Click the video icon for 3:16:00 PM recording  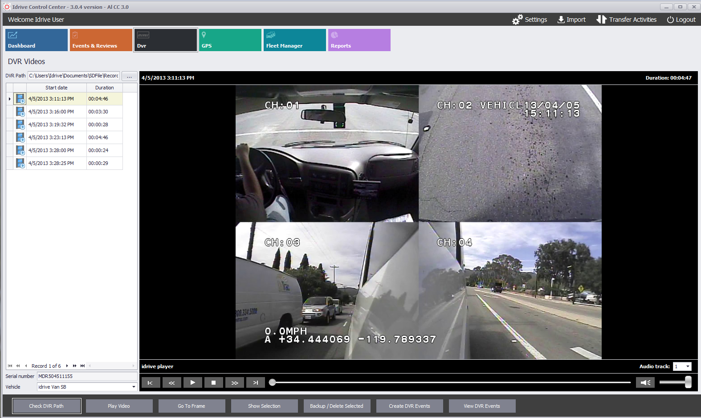[x=20, y=112]
